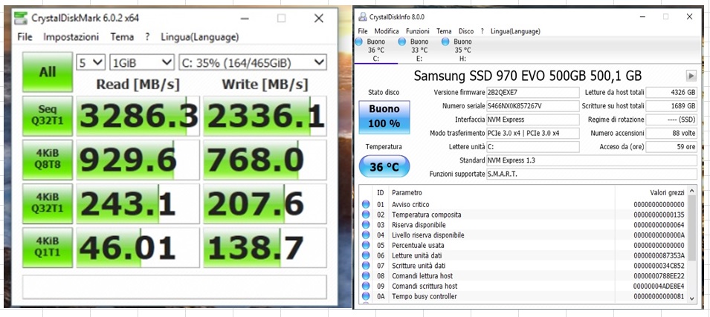Run the Seq Q32T1 benchmark
Screen dimensions: 710x317
click(48, 116)
